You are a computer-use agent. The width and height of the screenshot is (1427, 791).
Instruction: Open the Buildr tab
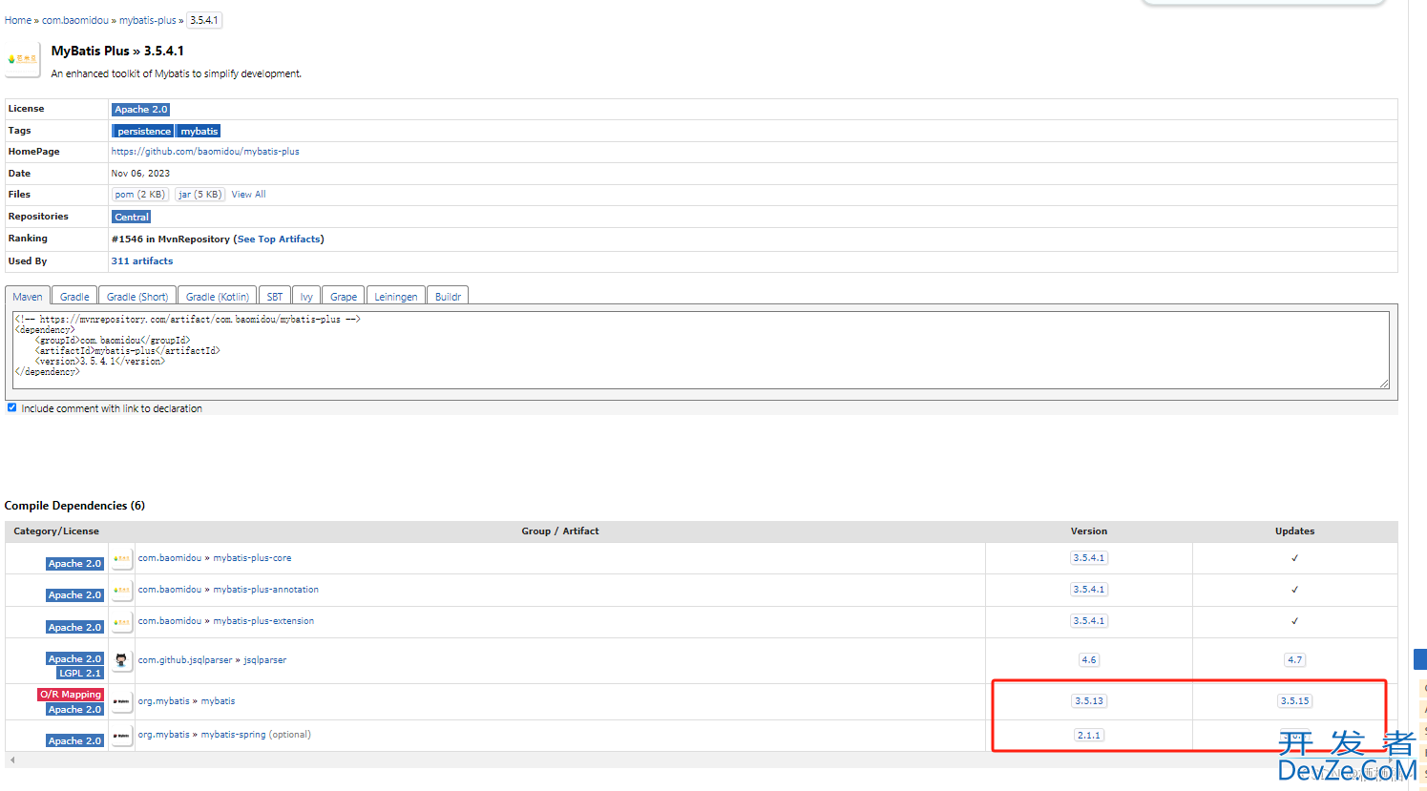click(x=448, y=297)
